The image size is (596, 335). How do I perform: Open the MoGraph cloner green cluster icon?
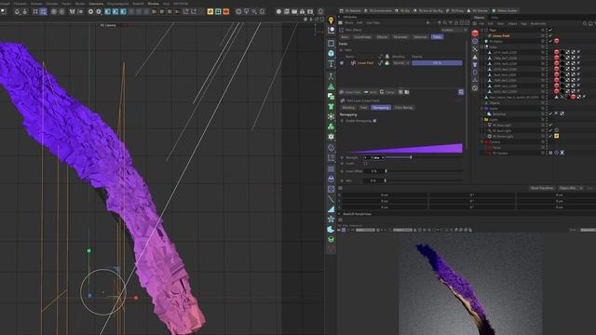coord(332,127)
